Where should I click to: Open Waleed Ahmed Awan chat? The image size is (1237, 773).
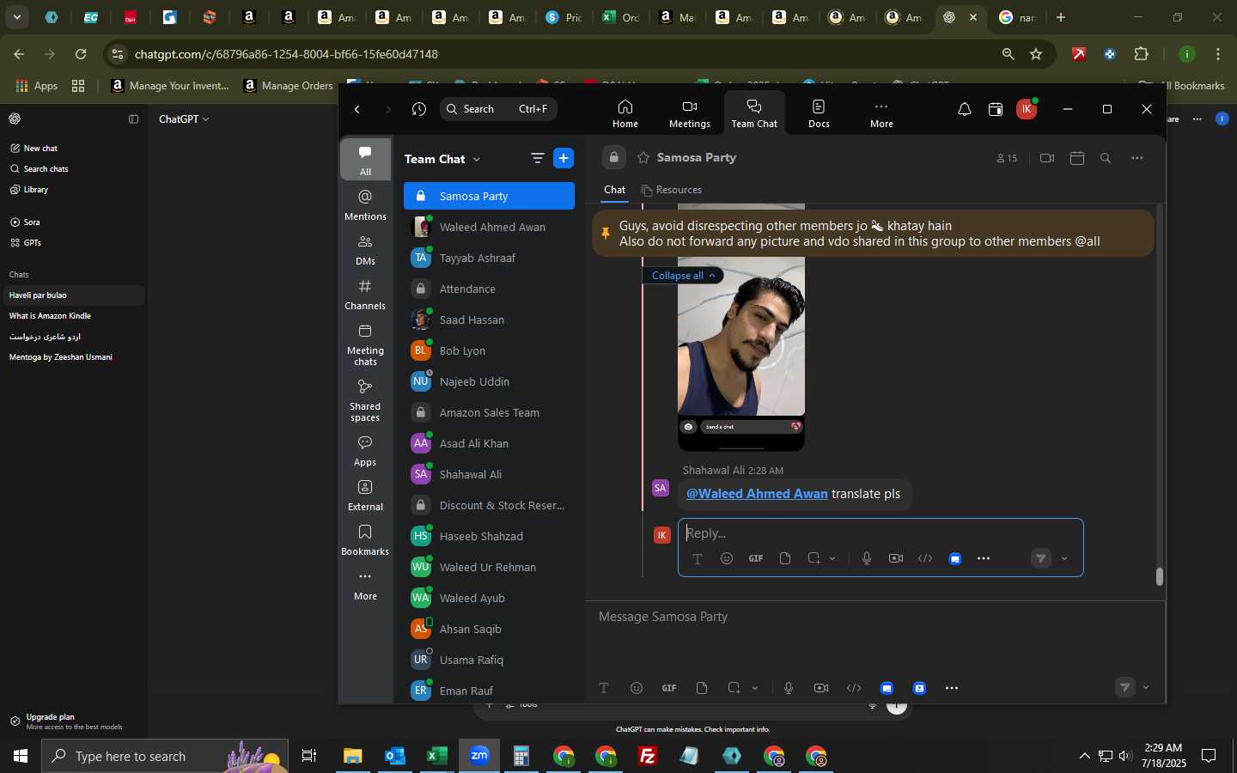[489, 227]
